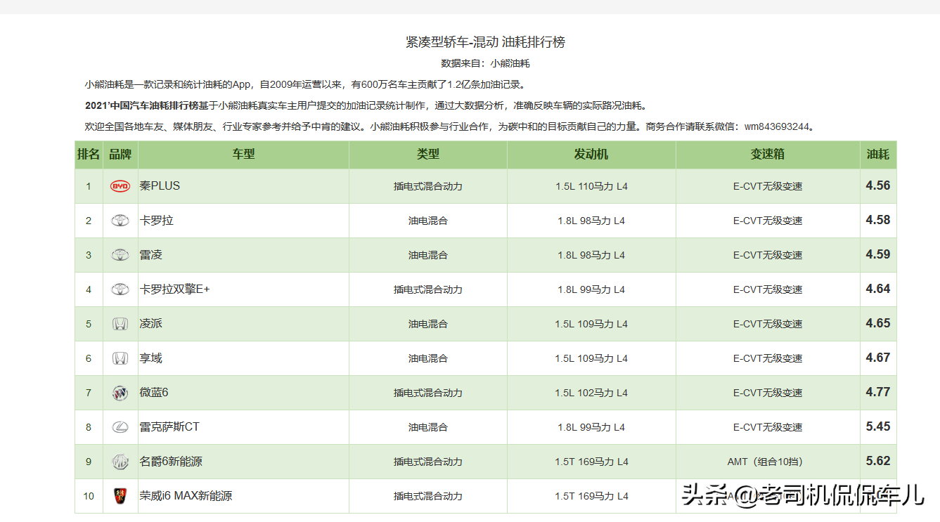This screenshot has width=940, height=522.
Task: Click the 5.62 fuel consumption value
Action: [x=878, y=462]
